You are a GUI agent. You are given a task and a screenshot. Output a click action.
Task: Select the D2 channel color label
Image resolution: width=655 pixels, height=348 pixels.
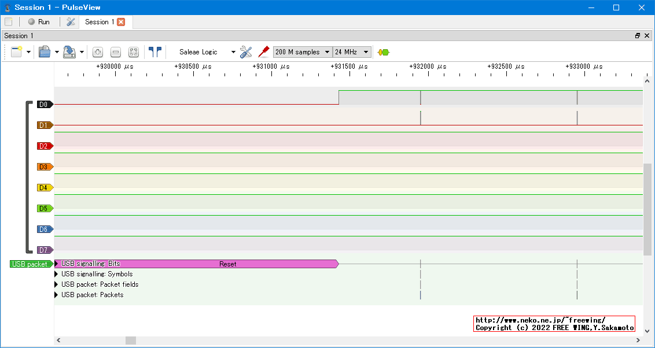point(45,146)
